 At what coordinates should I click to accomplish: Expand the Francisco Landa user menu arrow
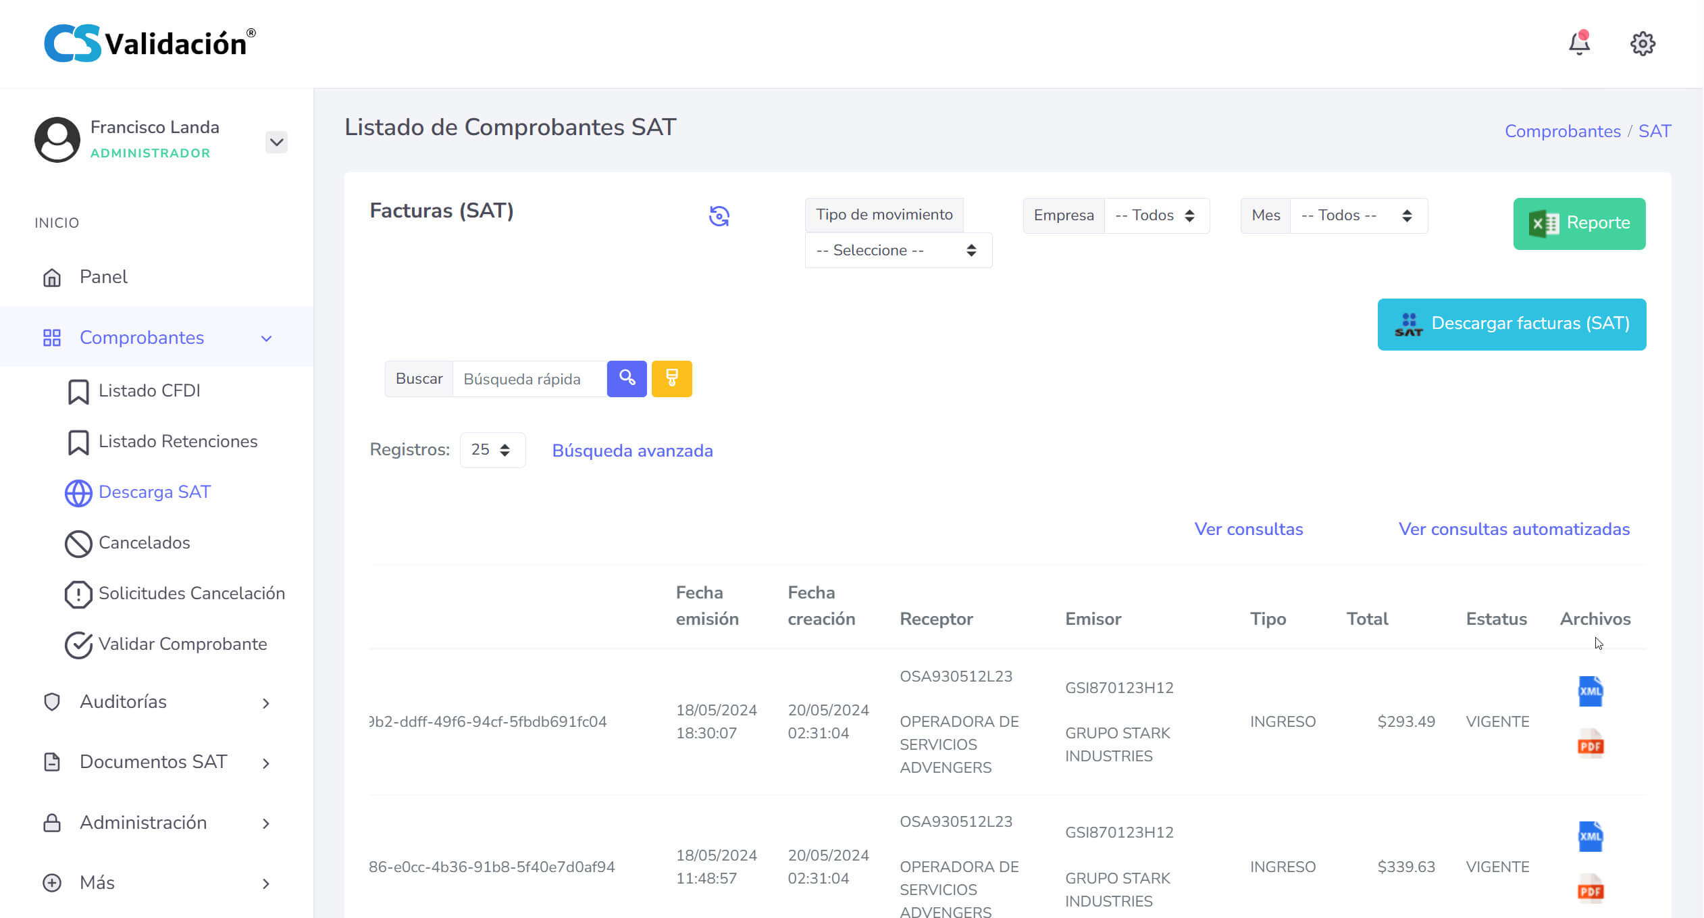276,142
